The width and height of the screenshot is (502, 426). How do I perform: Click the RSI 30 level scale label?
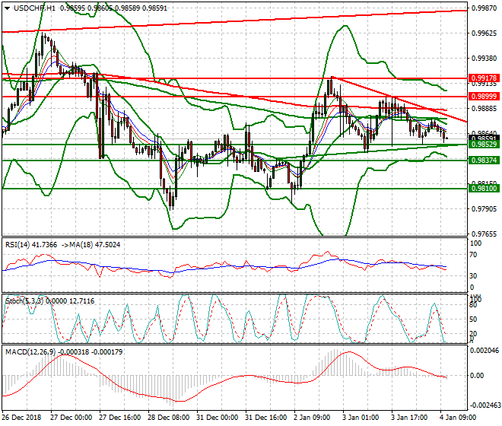[473, 276]
